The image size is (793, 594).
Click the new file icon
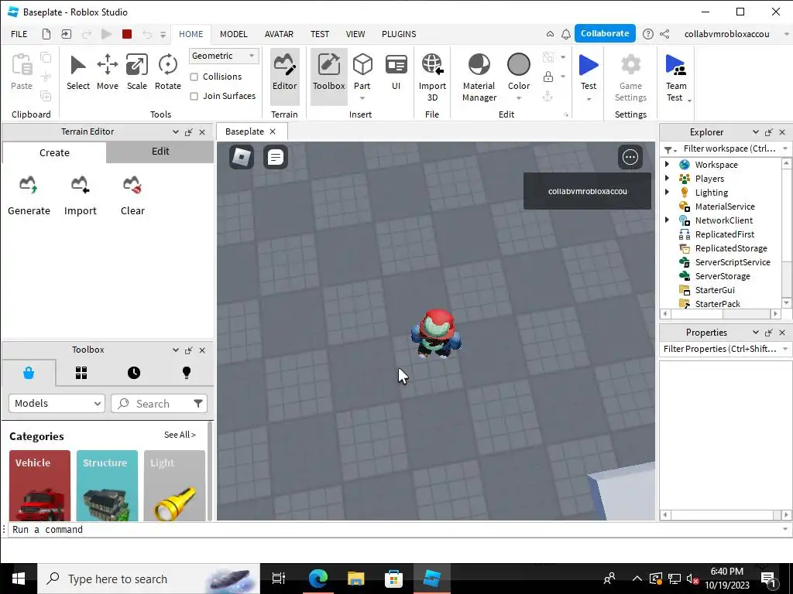46,34
